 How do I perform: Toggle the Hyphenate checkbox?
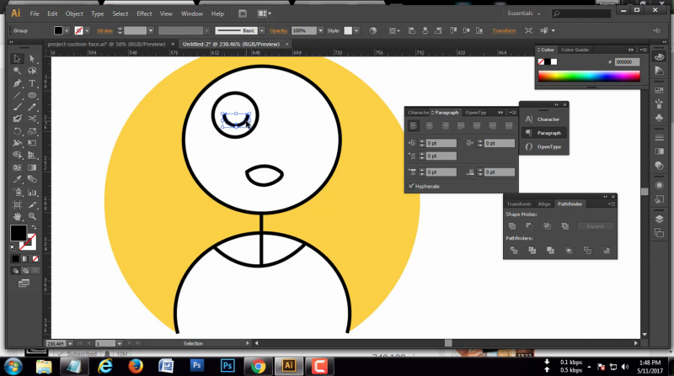411,186
